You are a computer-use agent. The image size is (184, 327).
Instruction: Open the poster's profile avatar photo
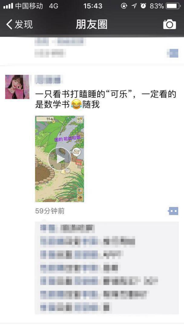(17, 87)
